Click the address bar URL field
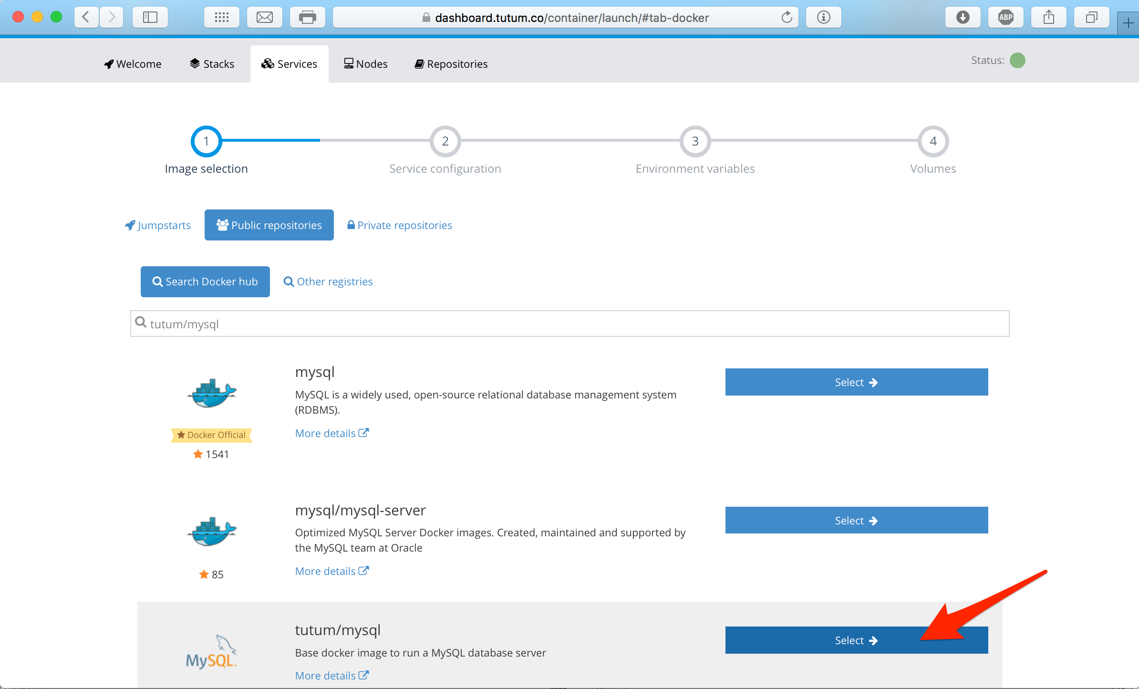This screenshot has width=1139, height=689. 566,18
